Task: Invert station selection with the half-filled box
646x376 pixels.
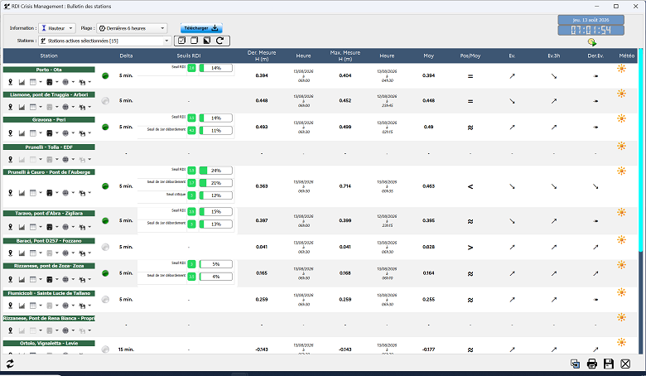Action: pos(207,41)
